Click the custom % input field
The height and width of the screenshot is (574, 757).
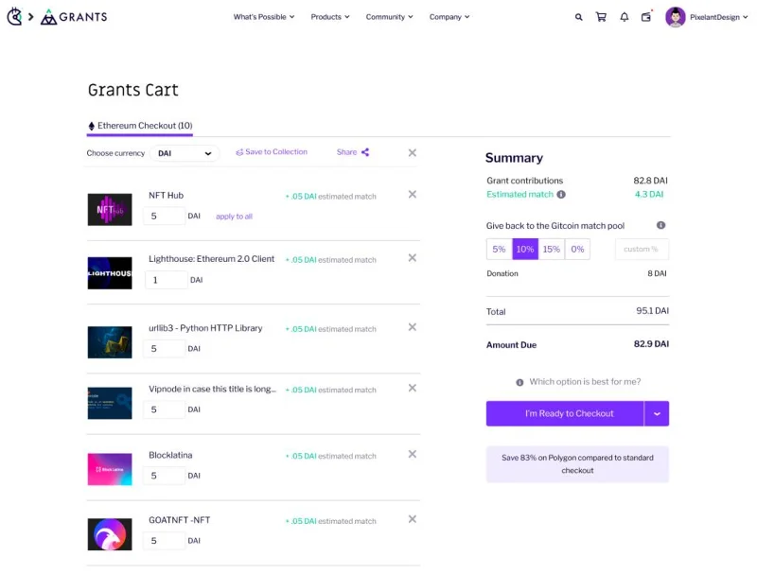(642, 250)
